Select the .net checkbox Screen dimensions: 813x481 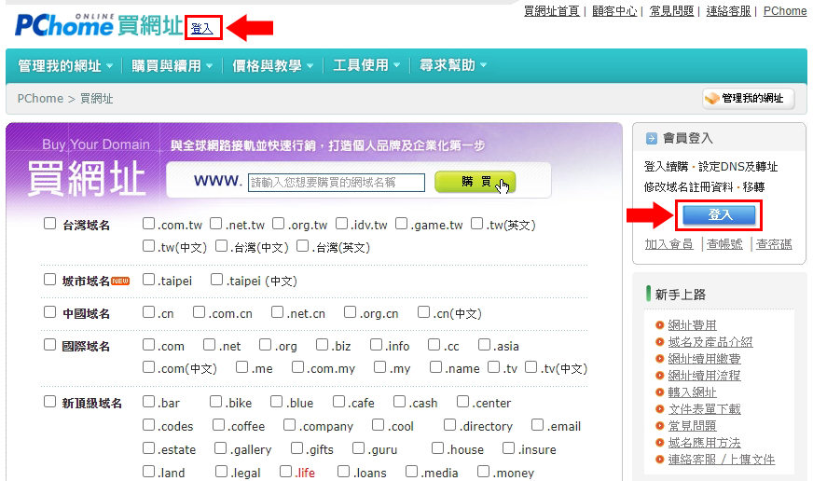(x=210, y=345)
